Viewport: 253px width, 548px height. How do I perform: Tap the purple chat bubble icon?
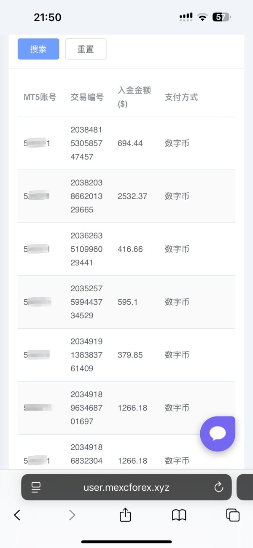click(x=218, y=433)
